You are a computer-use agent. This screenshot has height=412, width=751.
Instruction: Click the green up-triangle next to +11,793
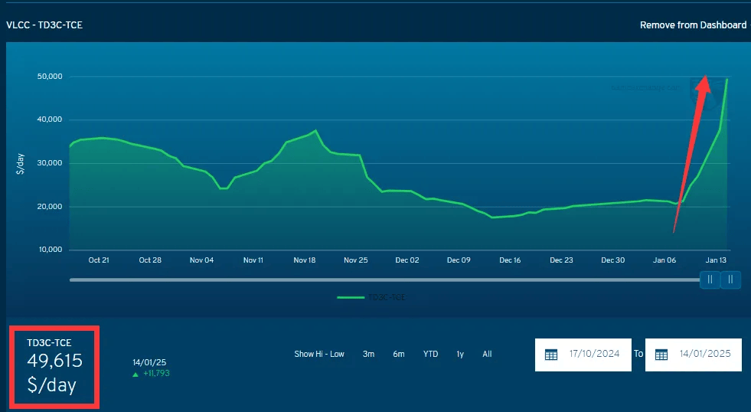136,374
